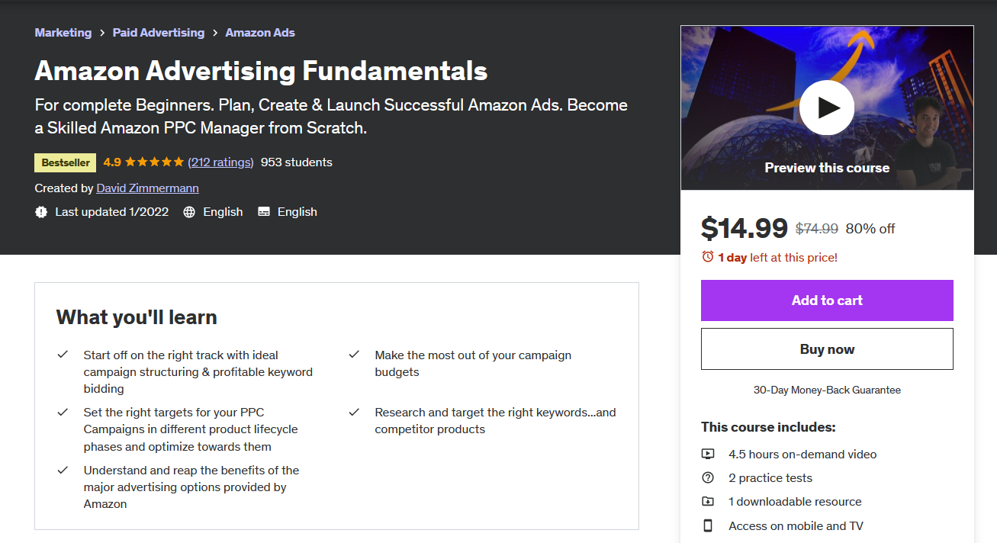
Task: Click the Bestseller badge
Action: tap(66, 162)
